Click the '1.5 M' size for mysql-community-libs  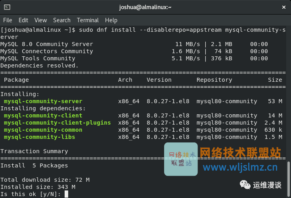click(x=273, y=137)
